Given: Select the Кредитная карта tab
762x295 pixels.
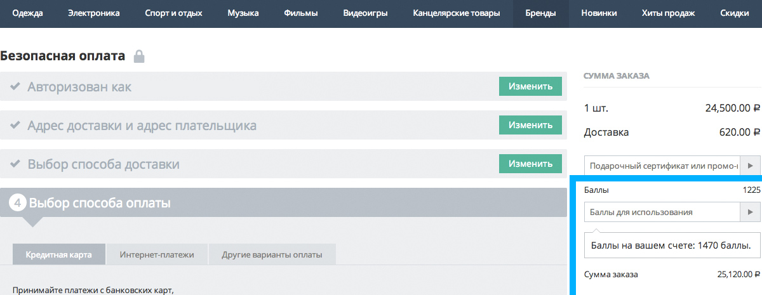Looking at the screenshot, I should 59,255.
